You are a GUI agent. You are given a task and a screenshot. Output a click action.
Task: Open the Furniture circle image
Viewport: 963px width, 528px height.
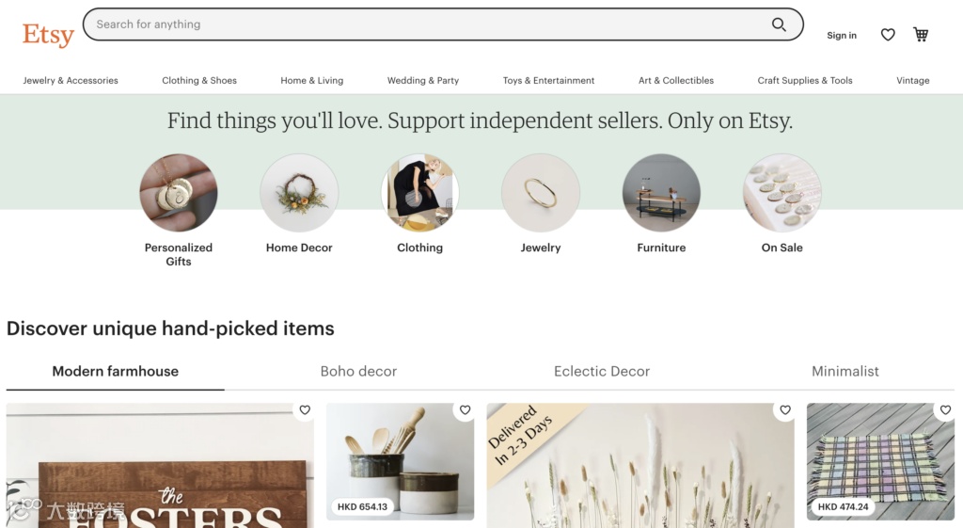click(x=661, y=193)
